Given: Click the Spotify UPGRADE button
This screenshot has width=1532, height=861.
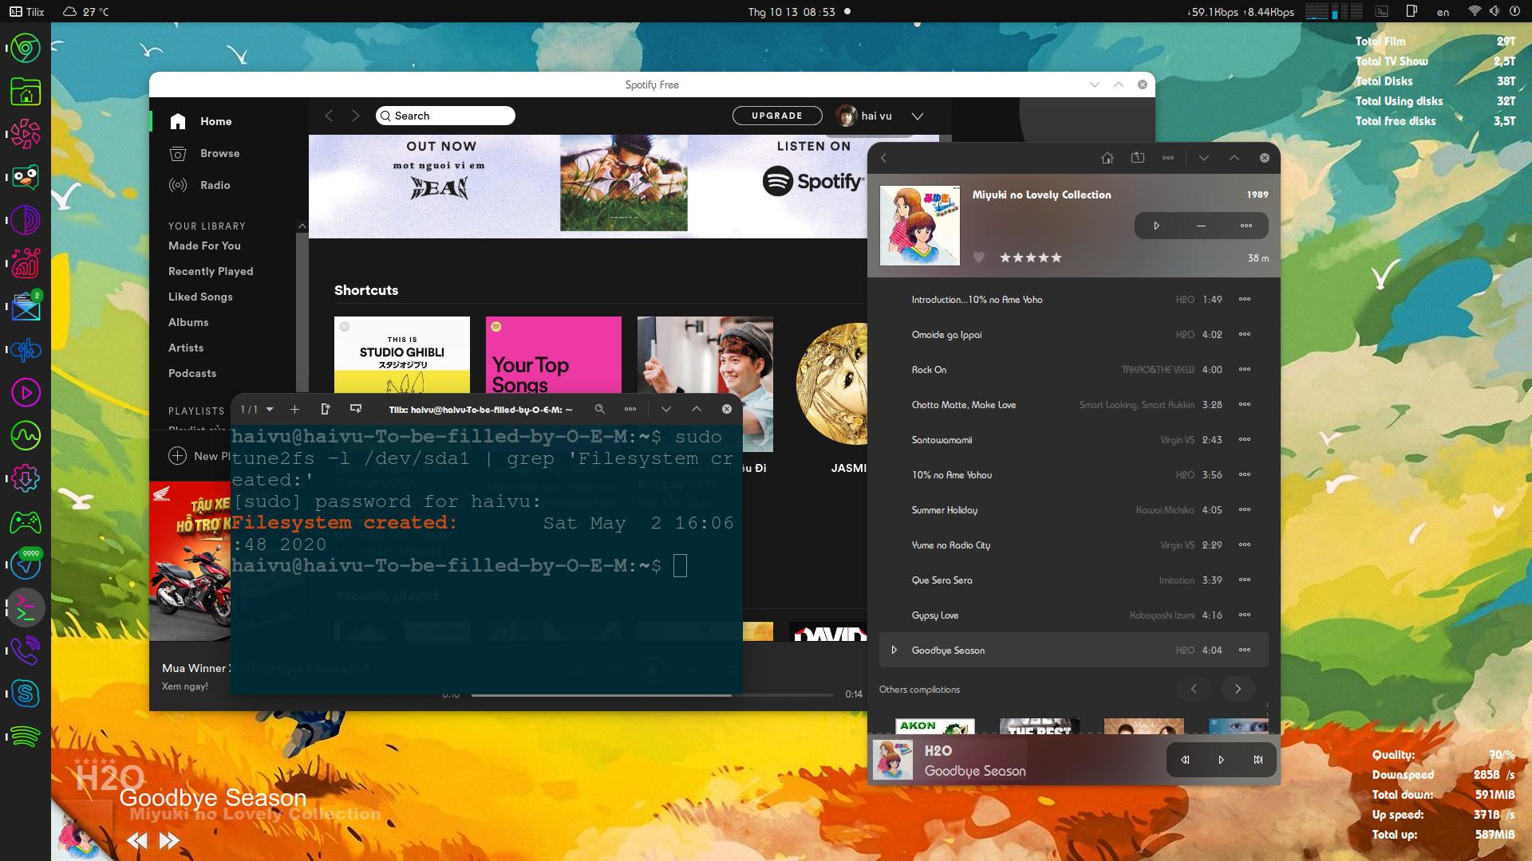Looking at the screenshot, I should tap(777, 116).
